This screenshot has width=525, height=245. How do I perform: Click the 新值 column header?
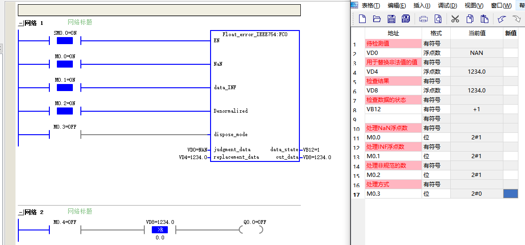510,33
